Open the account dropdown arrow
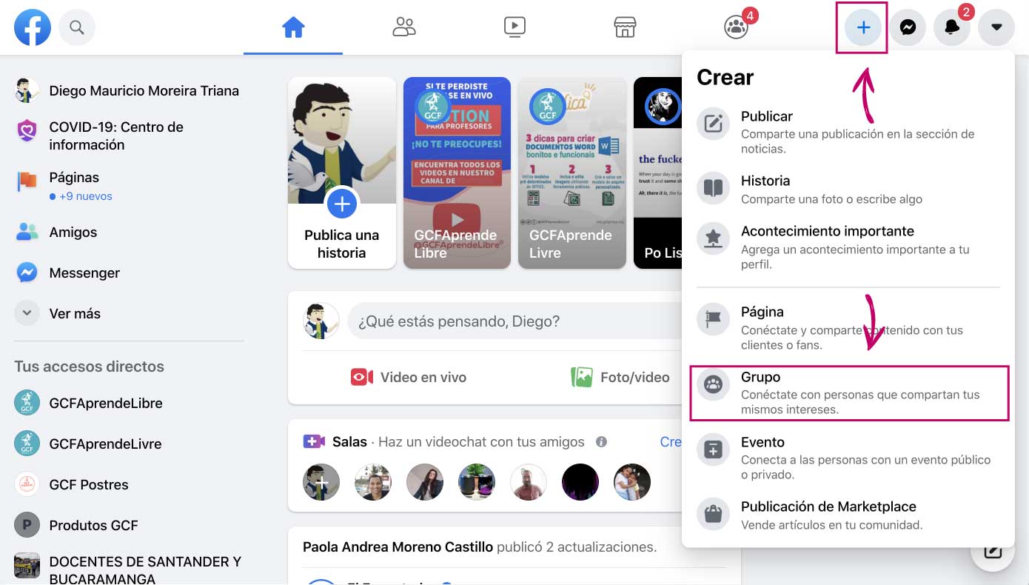The width and height of the screenshot is (1029, 585). click(996, 28)
